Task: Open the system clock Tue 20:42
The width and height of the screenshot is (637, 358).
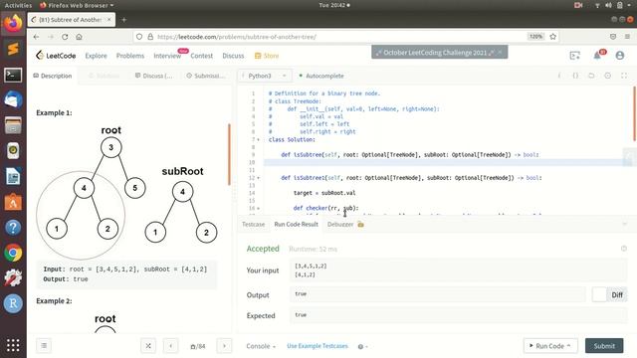Action: point(334,5)
